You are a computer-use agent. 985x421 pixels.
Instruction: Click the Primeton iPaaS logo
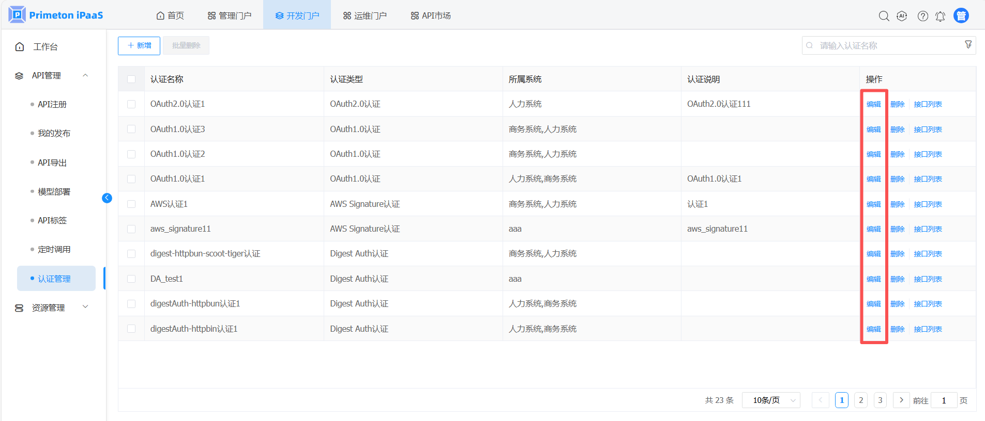[x=56, y=15]
